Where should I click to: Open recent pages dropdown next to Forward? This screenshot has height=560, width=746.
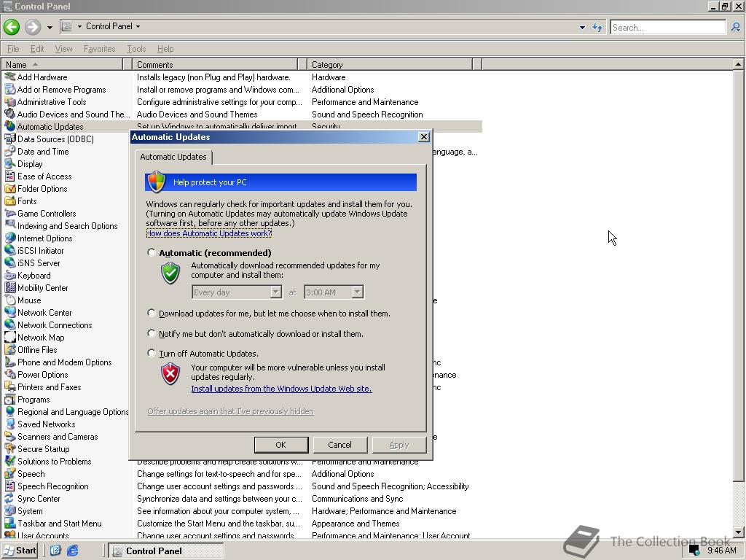(50, 27)
